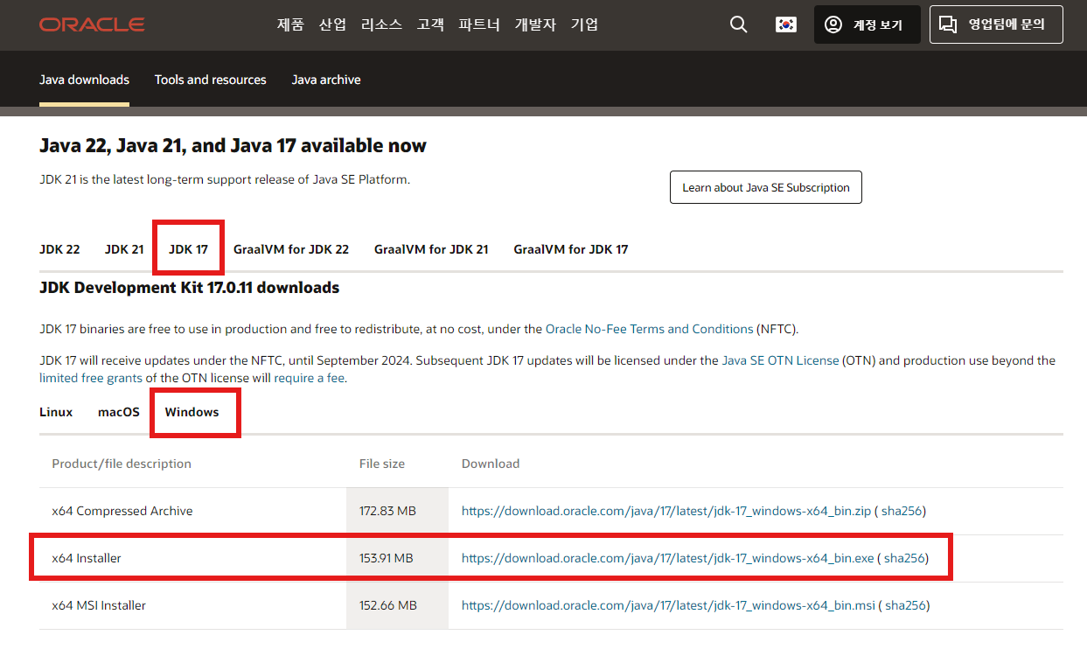Viewport: 1087px width, 656px height.
Task: Switch to Java archive tab
Action: click(x=326, y=80)
